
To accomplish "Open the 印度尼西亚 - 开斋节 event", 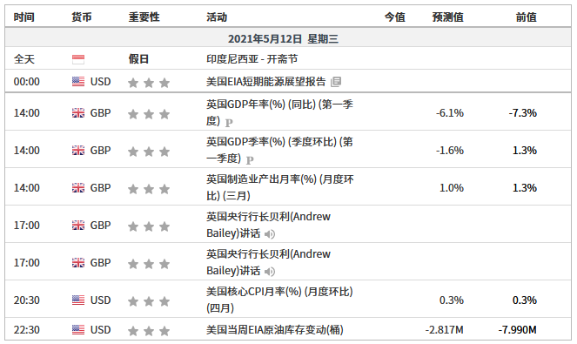I will 252,59.
